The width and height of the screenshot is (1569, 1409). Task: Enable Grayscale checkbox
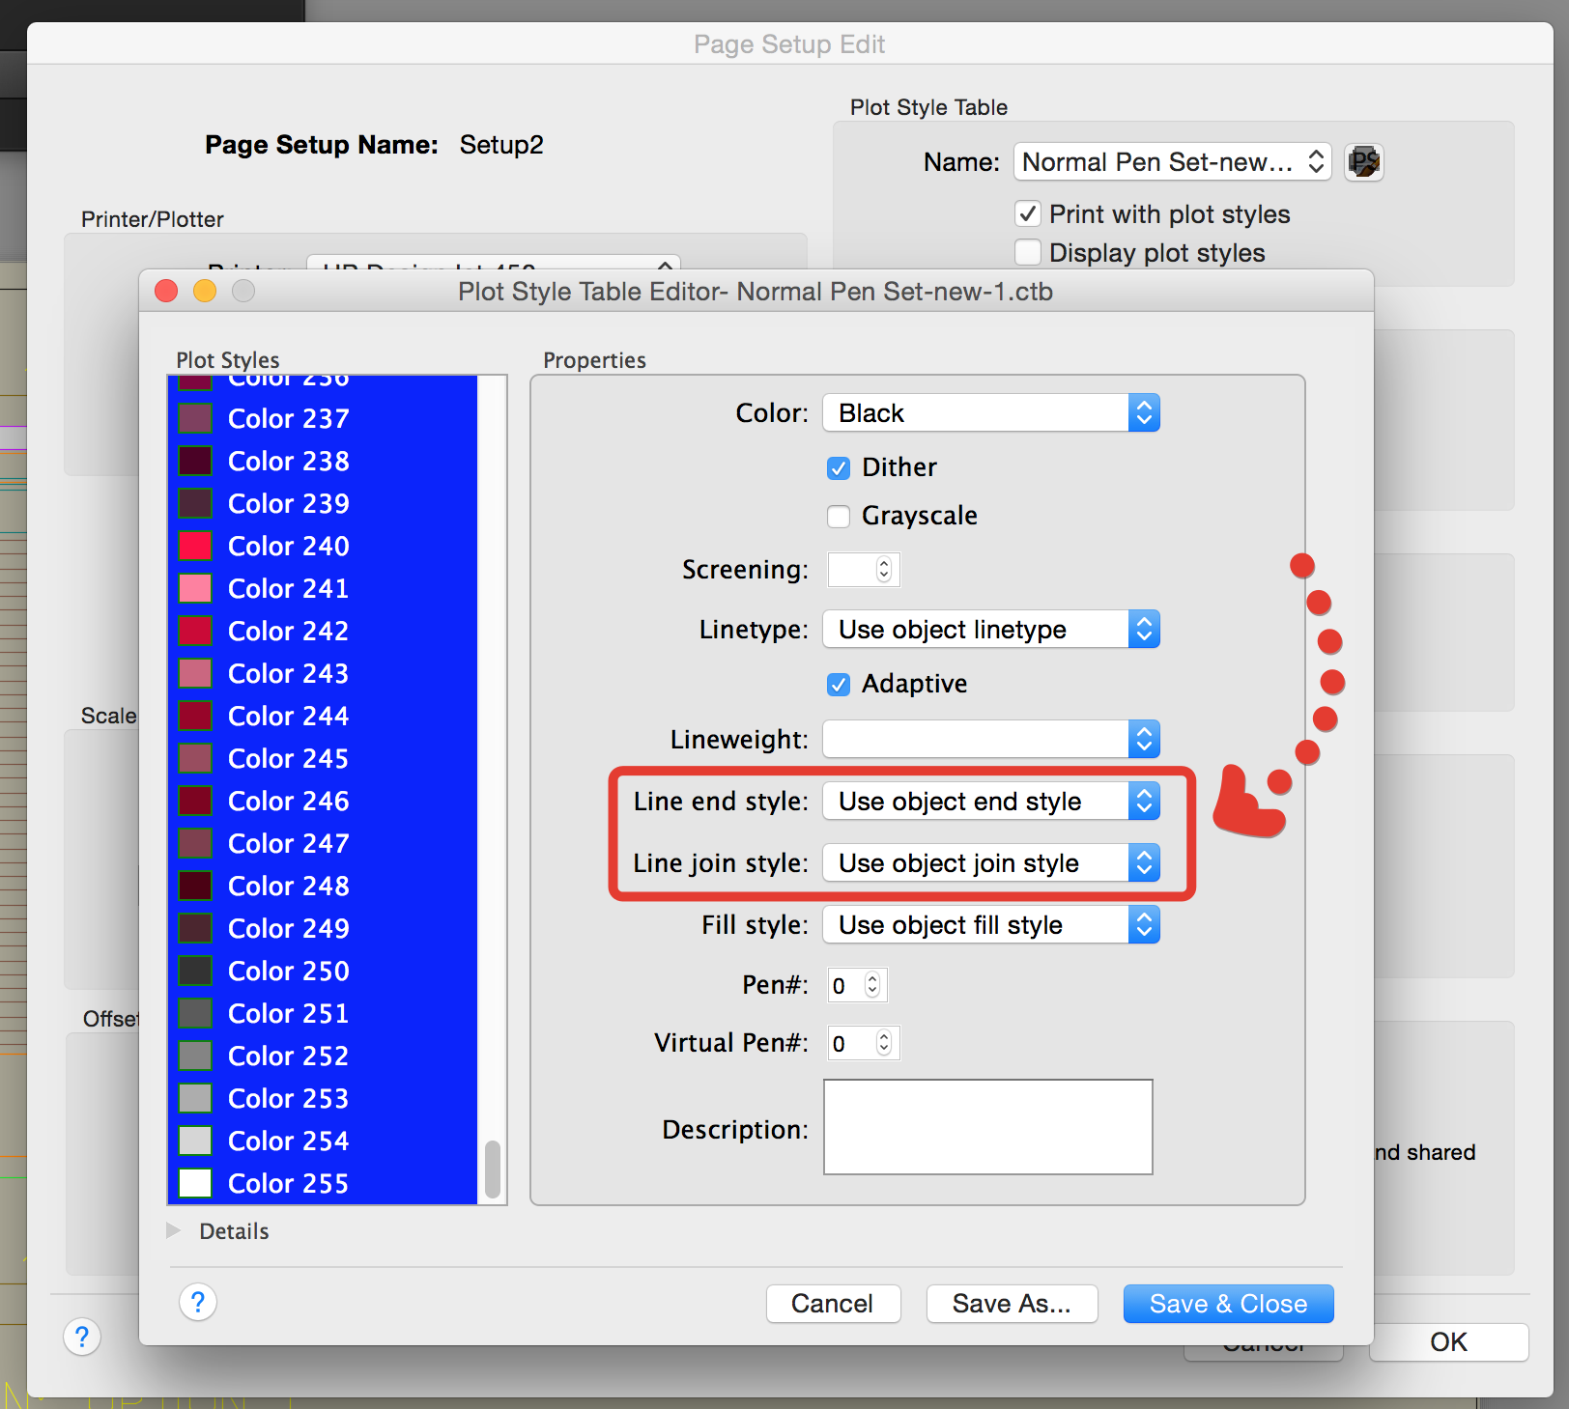tap(839, 517)
